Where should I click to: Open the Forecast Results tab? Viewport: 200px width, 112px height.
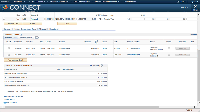click(26, 38)
